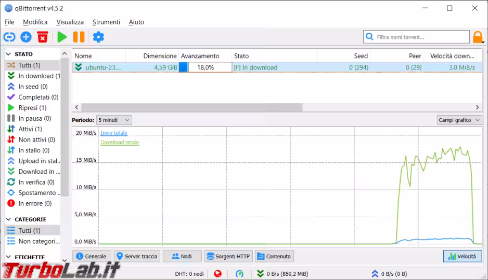Click the orange lock icon
This screenshot has height=280, width=488.
point(478,37)
